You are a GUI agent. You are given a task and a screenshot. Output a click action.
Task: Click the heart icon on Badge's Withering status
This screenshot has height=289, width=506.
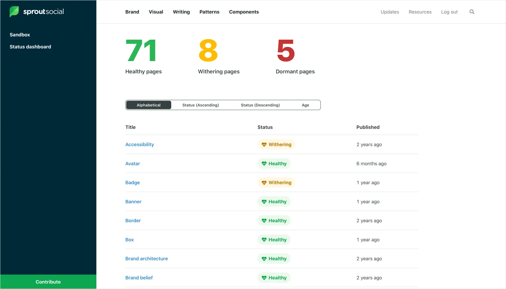pos(264,183)
